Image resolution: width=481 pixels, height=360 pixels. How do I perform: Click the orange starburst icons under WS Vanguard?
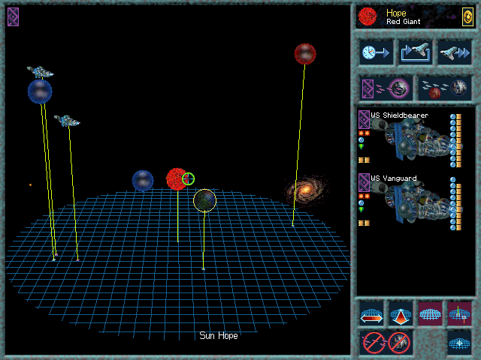364,196
